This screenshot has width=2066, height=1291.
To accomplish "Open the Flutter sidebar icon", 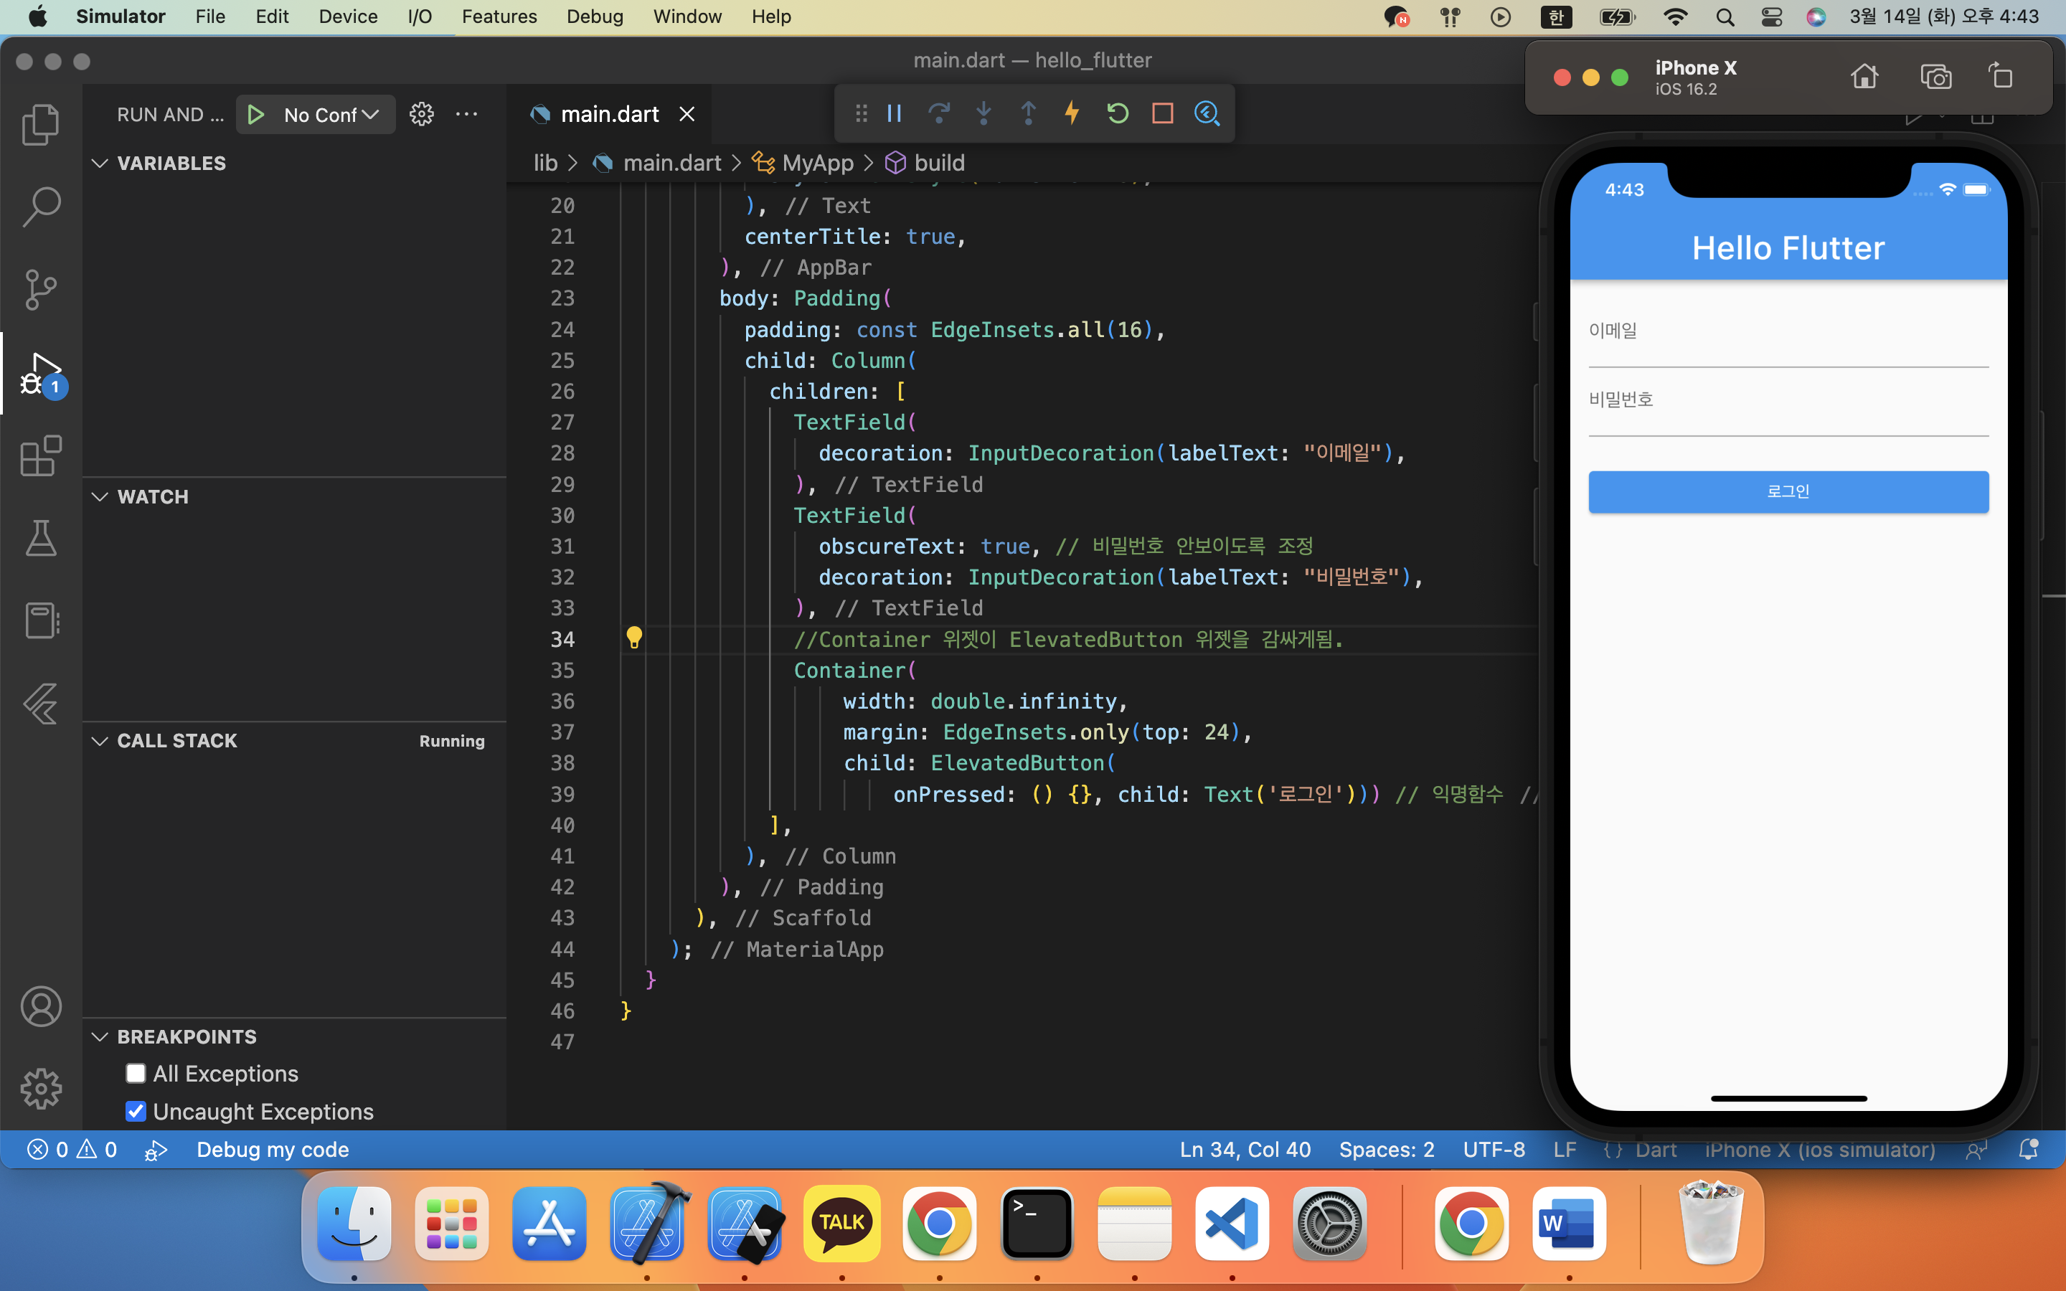I will (40, 704).
